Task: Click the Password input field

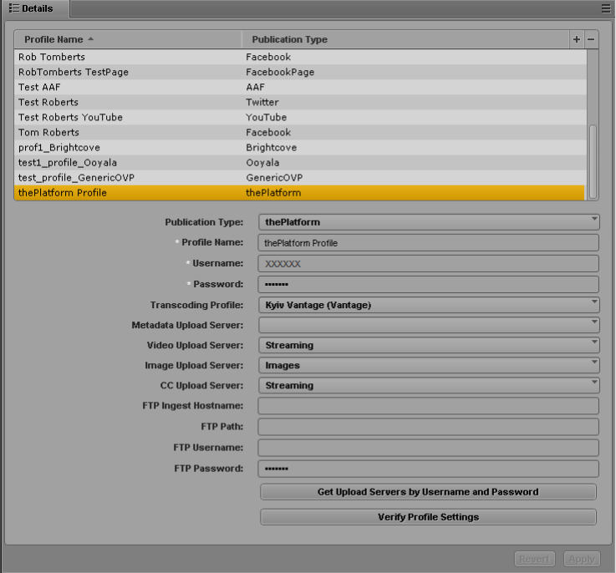Action: click(428, 284)
